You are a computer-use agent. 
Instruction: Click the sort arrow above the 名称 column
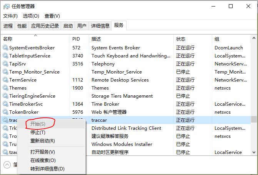click(x=35, y=35)
